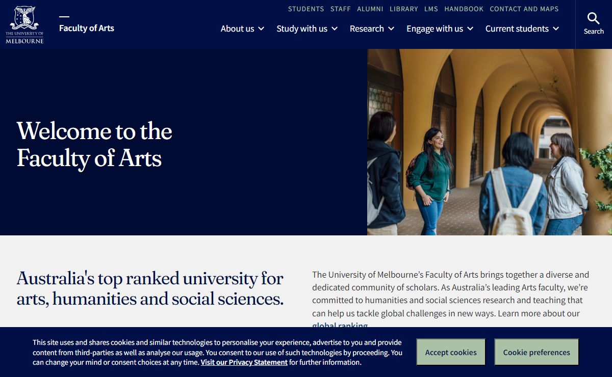Click the Welcome to the Faculty of Arts heading

(94, 144)
